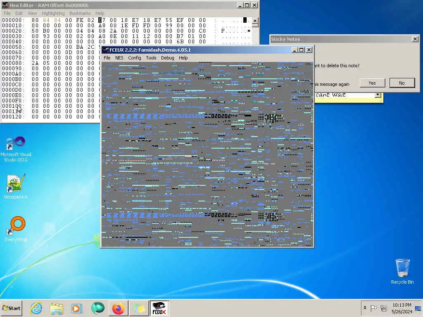Open the NES menu in FCEUX
423x317 pixels.
(119, 58)
